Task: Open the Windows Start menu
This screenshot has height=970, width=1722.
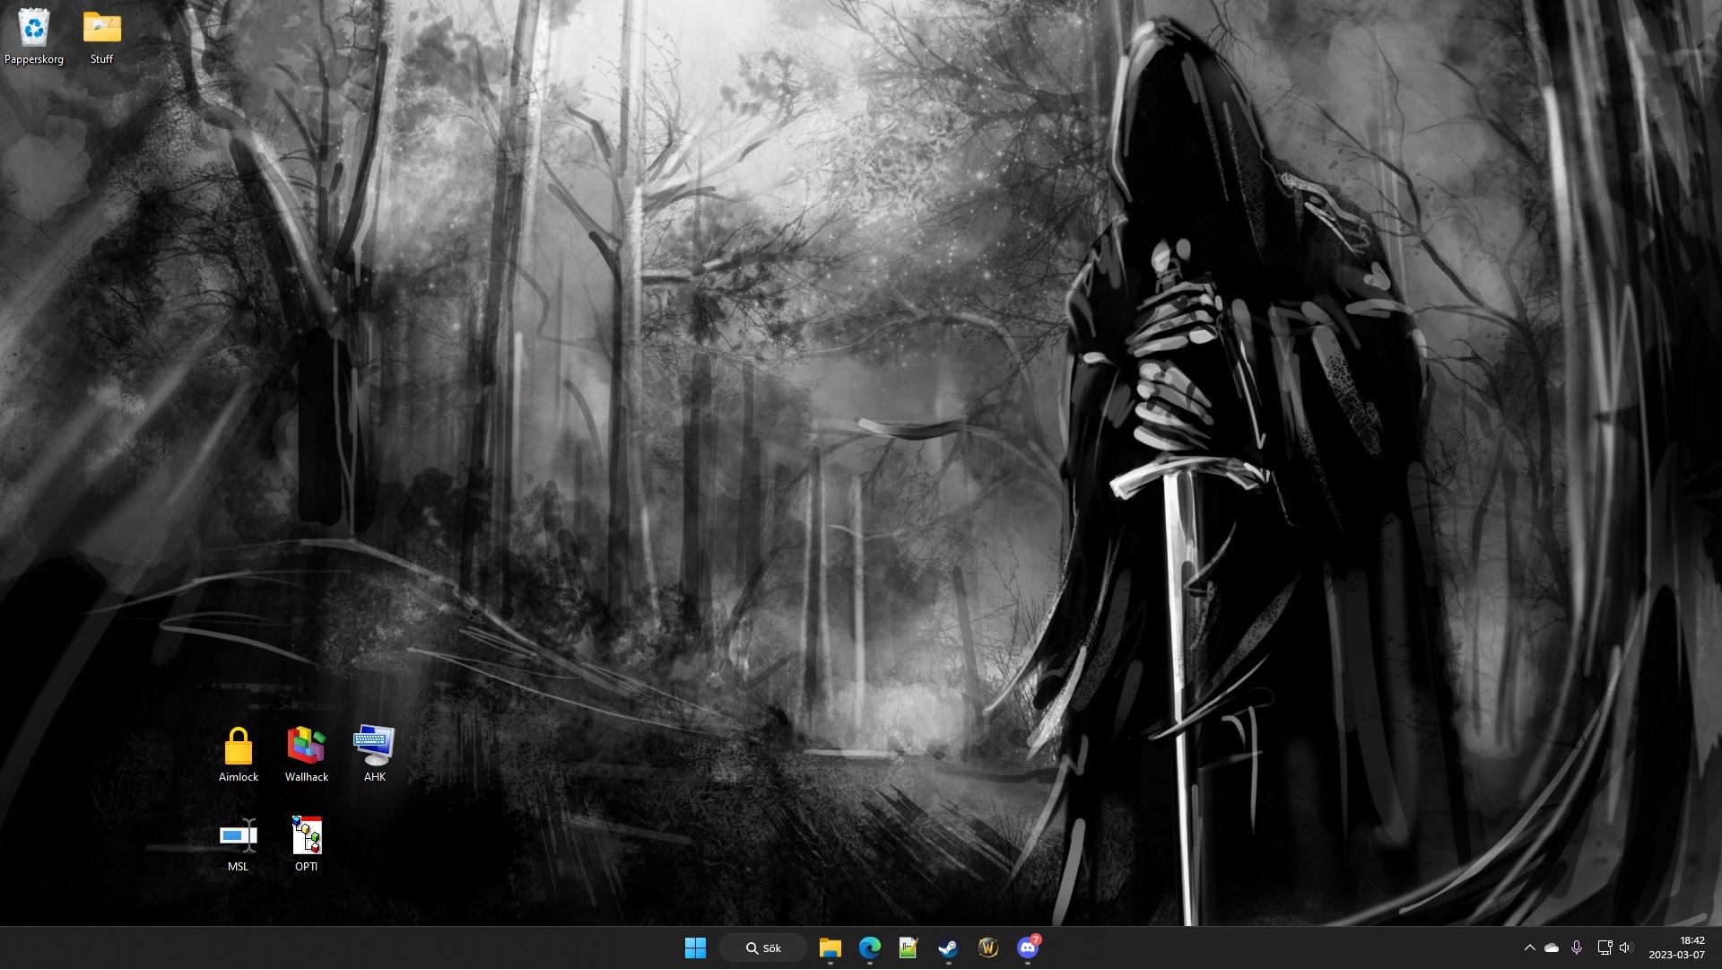Action: click(695, 948)
